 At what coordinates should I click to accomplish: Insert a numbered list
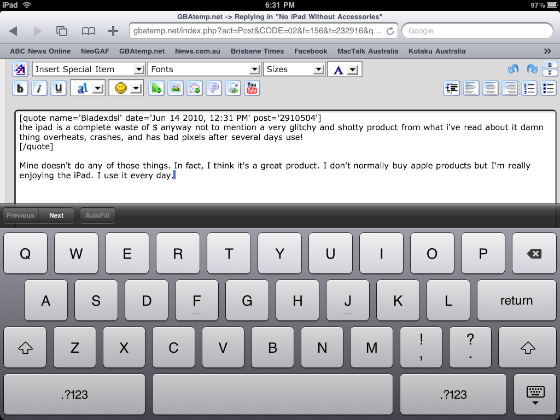point(529,88)
